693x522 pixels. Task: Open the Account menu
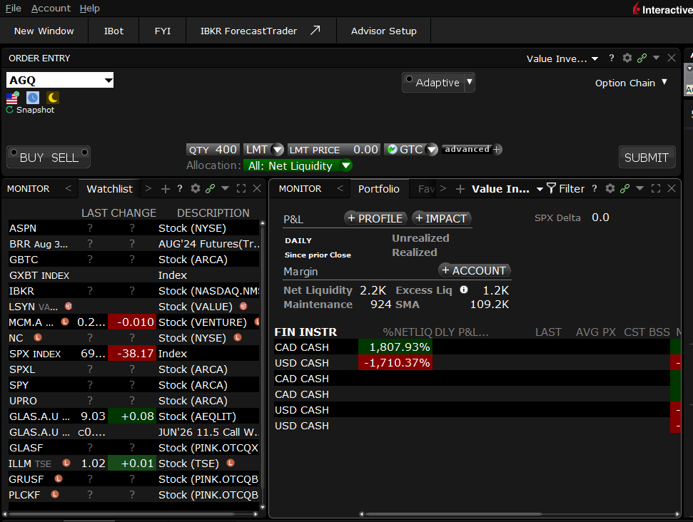[x=51, y=9]
